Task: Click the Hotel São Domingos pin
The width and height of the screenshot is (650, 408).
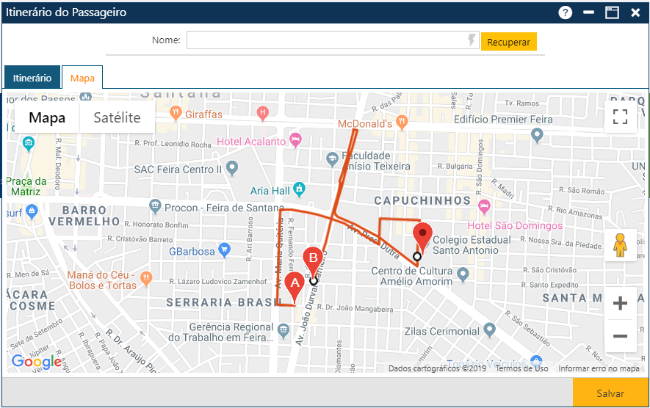Action: point(484,206)
